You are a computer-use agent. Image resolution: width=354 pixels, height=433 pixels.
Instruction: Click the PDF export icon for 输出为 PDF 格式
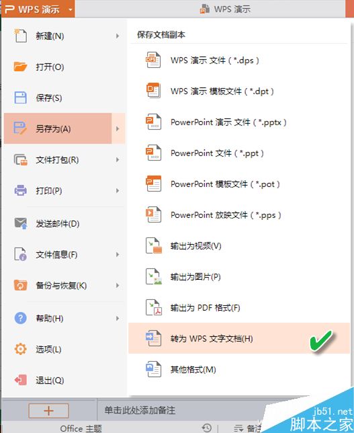tap(154, 307)
